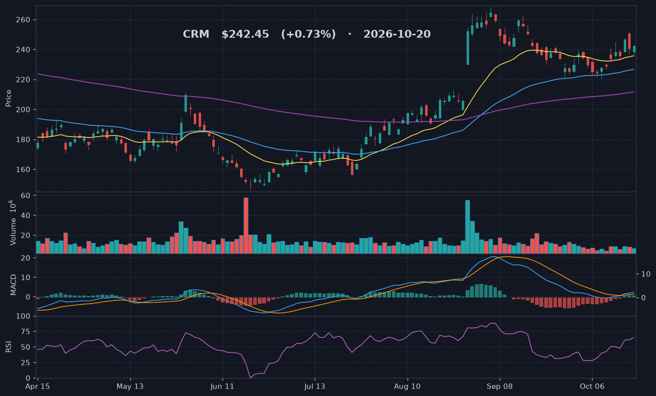Click the 60 tick on the Volume axis

pos(26,196)
